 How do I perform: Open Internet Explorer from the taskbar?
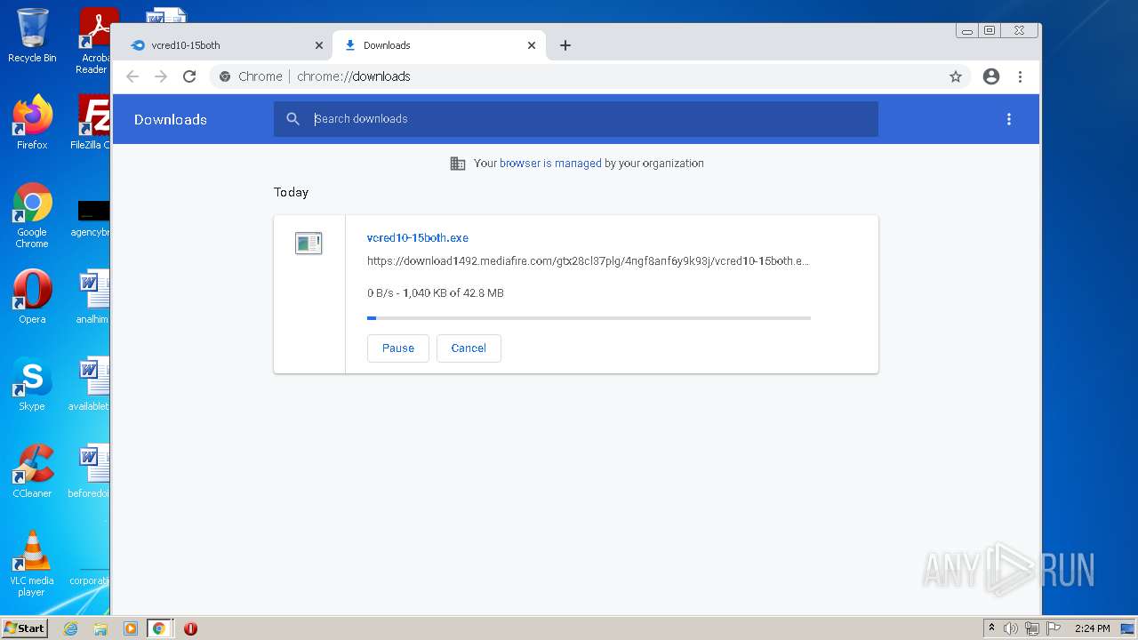71,628
